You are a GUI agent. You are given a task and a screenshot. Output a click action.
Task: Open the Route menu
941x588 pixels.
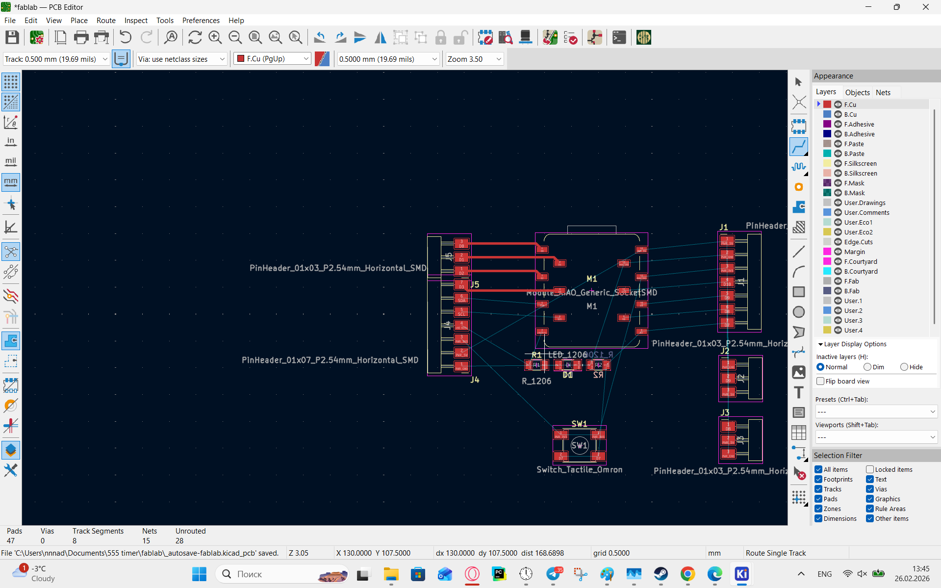(x=106, y=20)
